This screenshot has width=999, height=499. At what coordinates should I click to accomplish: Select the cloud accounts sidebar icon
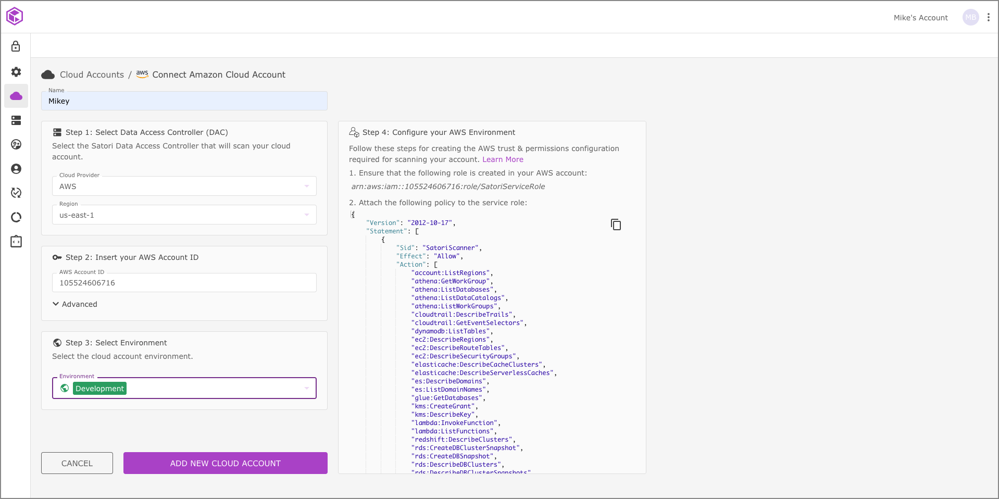pos(16,96)
